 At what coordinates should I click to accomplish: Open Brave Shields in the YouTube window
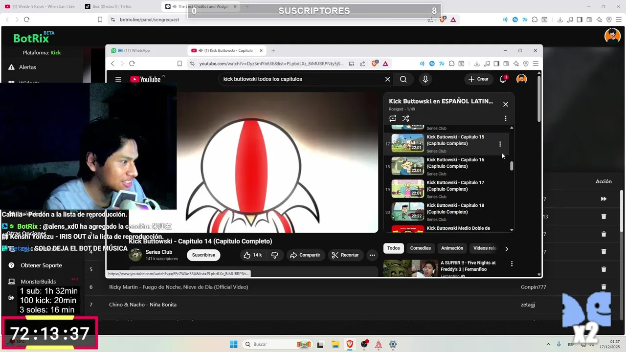coord(375,64)
